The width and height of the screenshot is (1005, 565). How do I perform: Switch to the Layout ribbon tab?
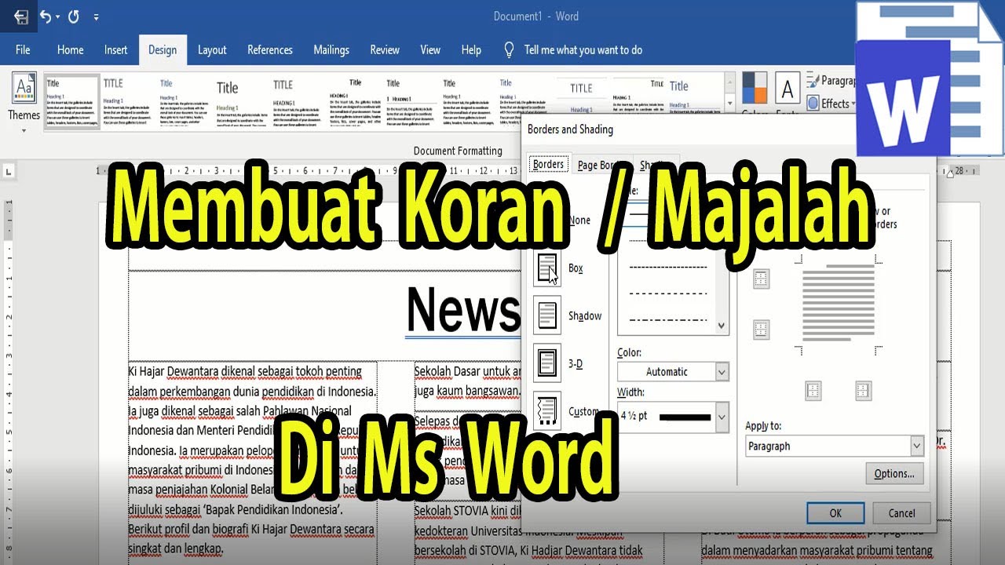pyautogui.click(x=212, y=49)
